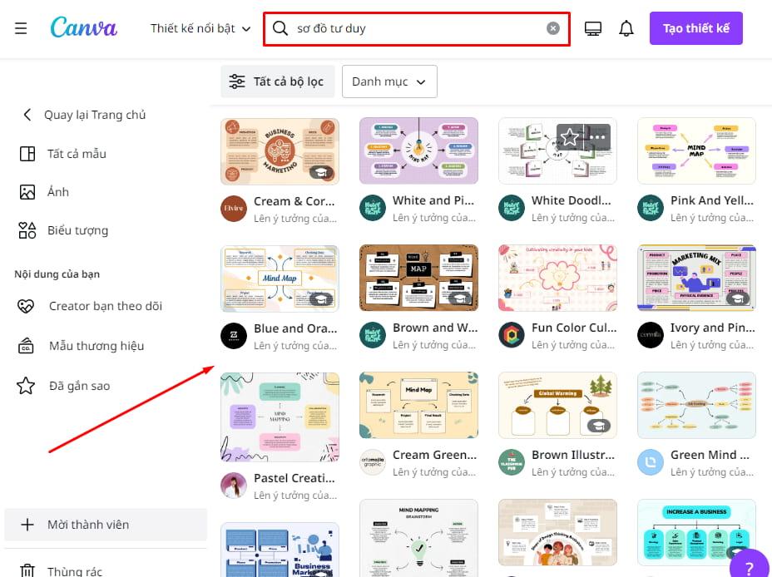Open the hamburger menu
This screenshot has height=577, width=772.
(21, 27)
